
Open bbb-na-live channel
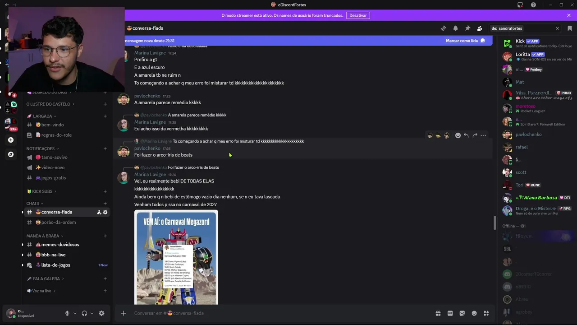coord(67,255)
